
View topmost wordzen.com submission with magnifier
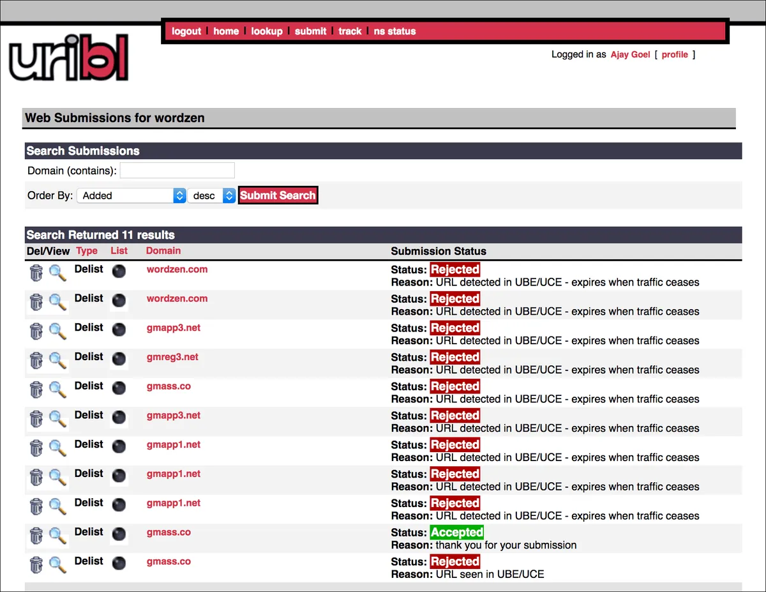pyautogui.click(x=57, y=273)
